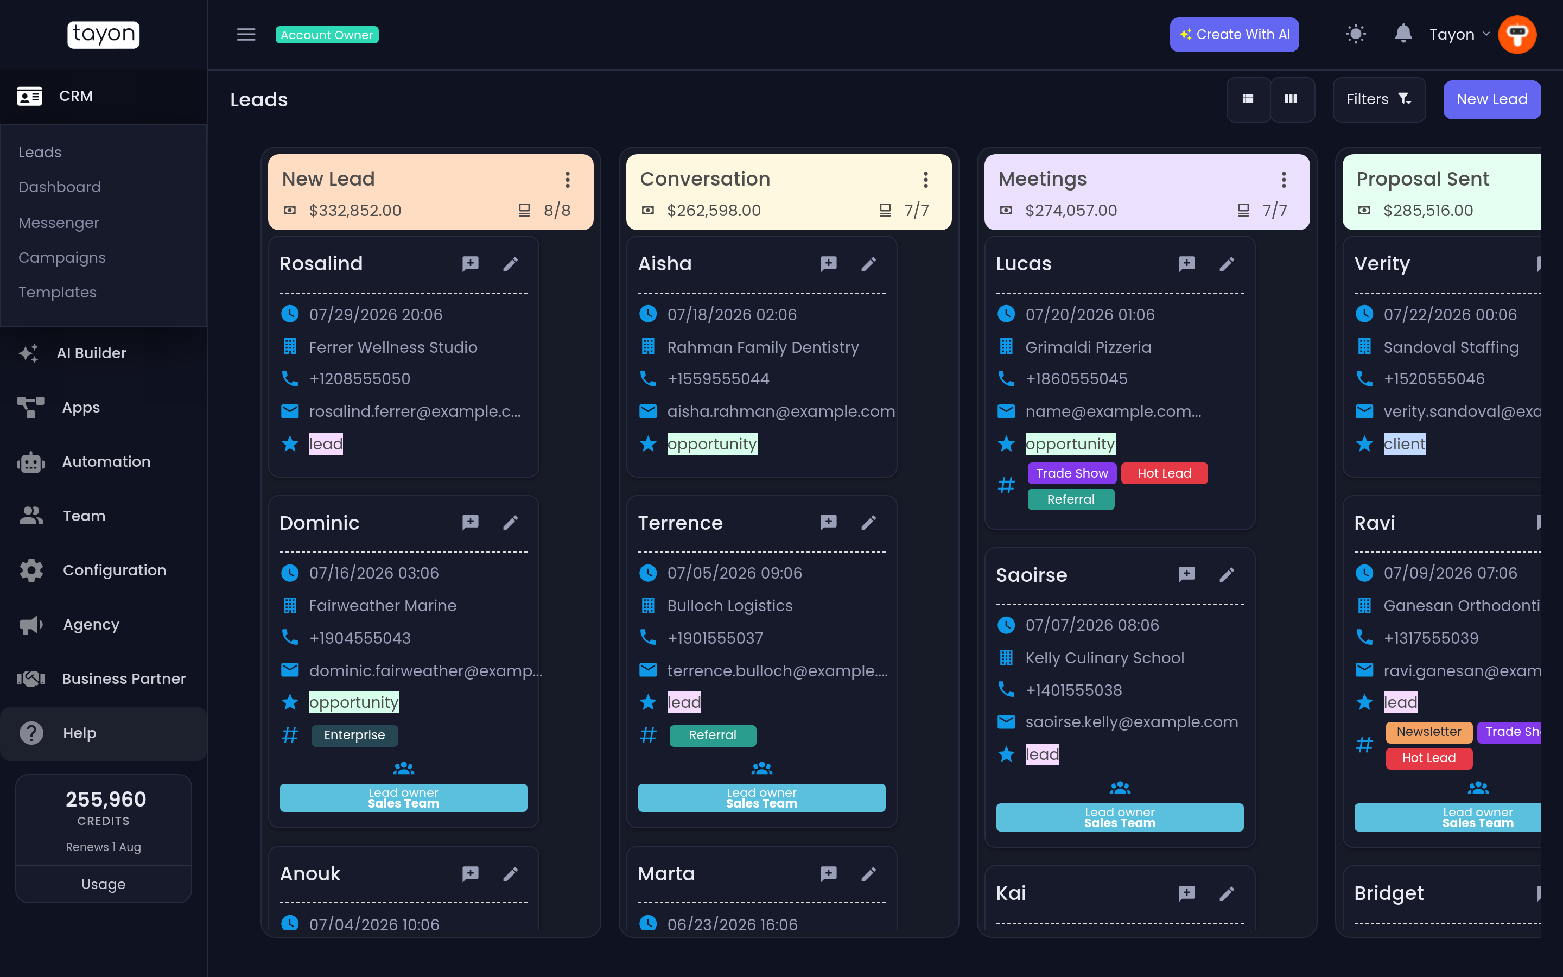Click Rosalind's lead status label
Viewport: 1563px width, 977px height.
pyautogui.click(x=326, y=444)
